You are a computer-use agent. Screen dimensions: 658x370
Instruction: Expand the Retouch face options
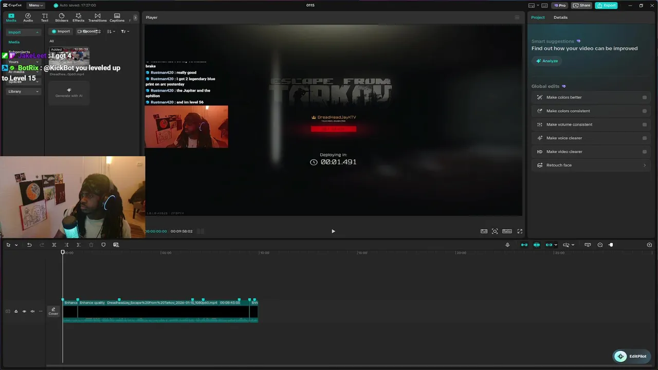click(645, 165)
